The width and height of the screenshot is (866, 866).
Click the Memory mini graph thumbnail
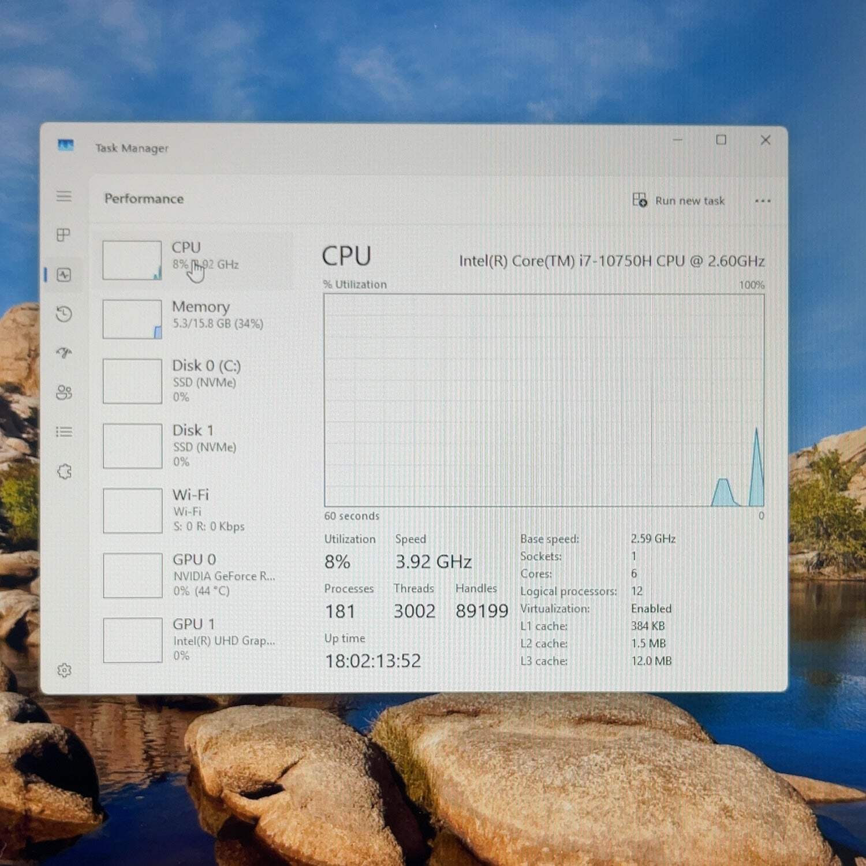[x=132, y=319]
